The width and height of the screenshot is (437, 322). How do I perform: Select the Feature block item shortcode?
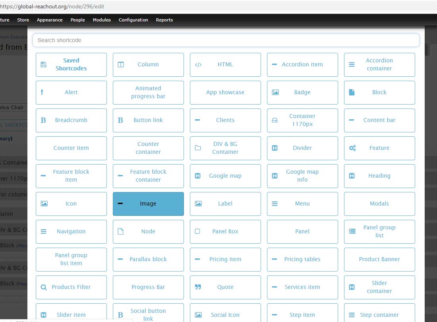coord(71,176)
